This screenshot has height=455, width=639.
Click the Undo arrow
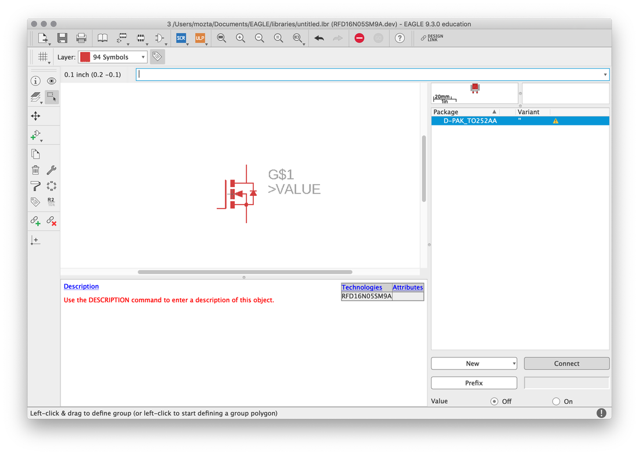click(x=319, y=38)
